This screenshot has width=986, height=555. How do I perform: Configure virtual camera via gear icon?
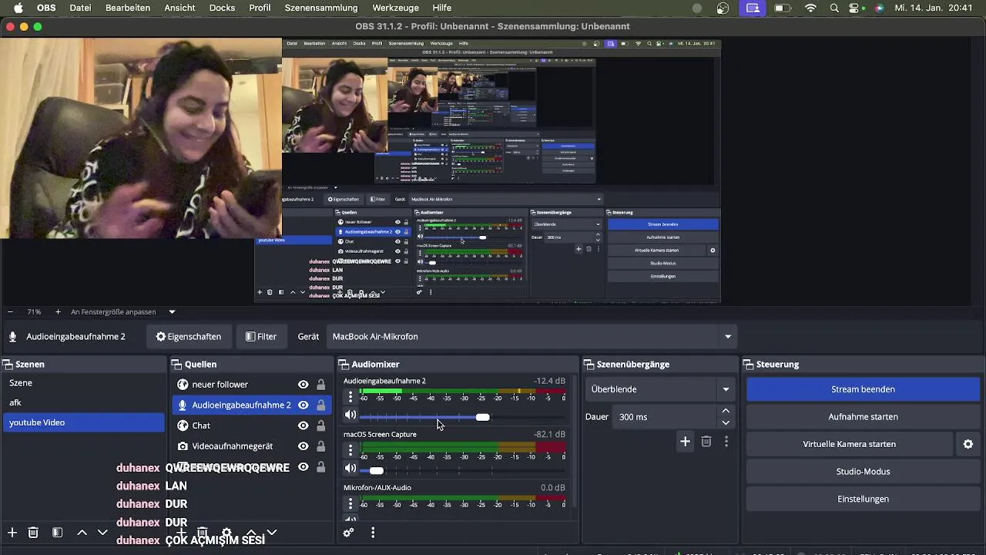click(968, 444)
